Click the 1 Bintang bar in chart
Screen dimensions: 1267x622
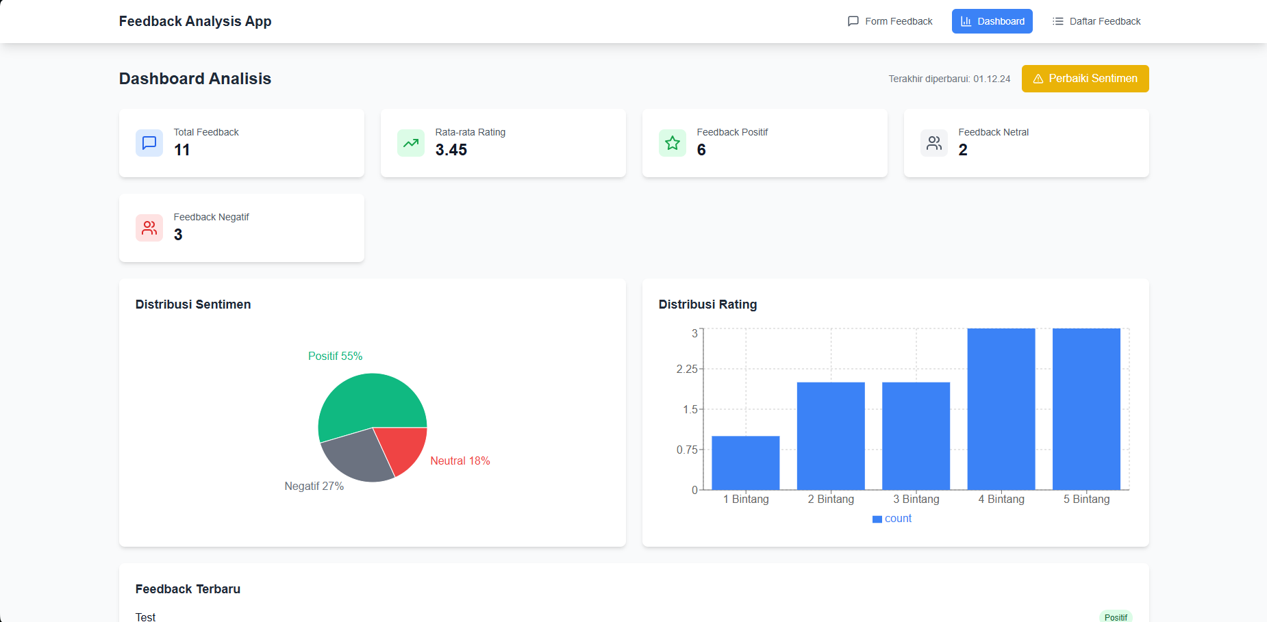click(x=745, y=463)
